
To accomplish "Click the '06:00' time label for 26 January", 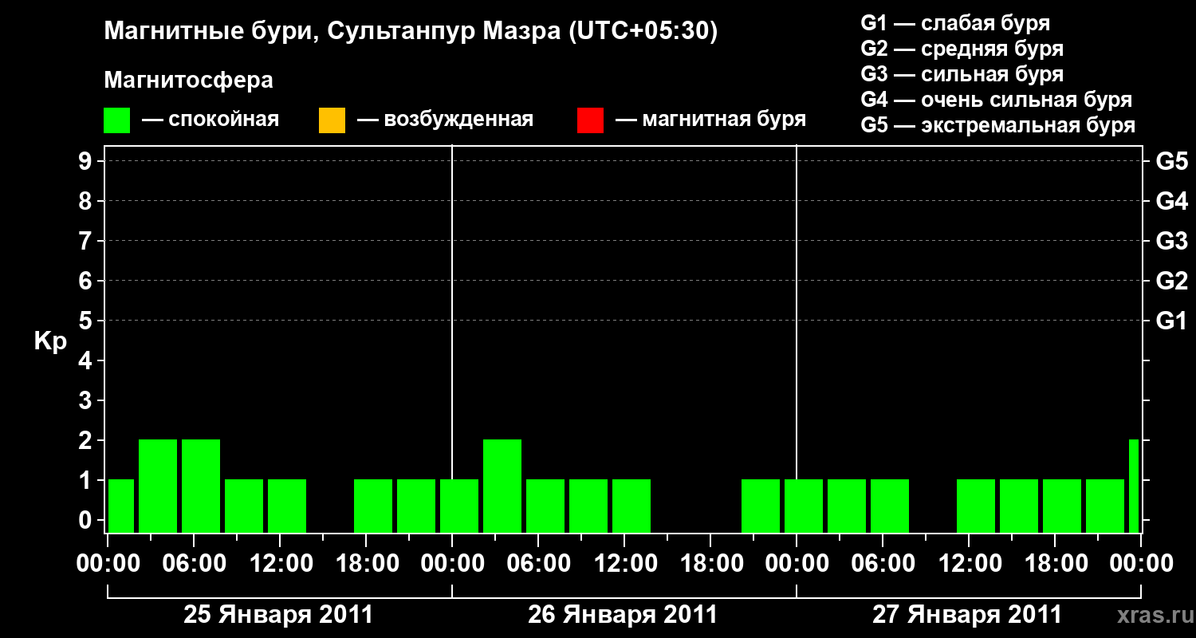I will pos(538,563).
